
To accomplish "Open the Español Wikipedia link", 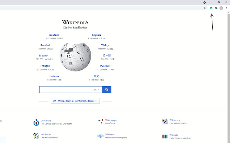I will (43, 56).
